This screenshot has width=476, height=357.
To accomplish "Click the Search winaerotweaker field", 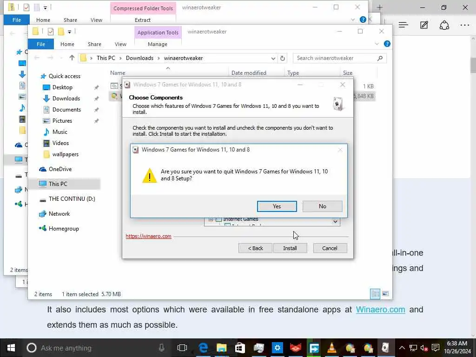I will pos(339,58).
